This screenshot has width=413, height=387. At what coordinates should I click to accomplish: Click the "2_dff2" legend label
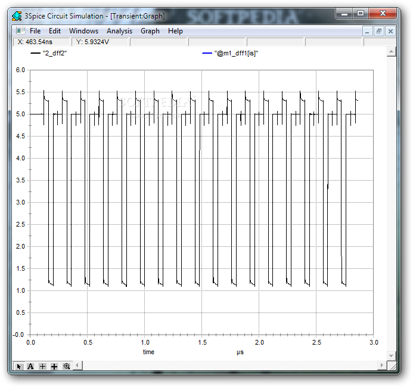(55, 53)
